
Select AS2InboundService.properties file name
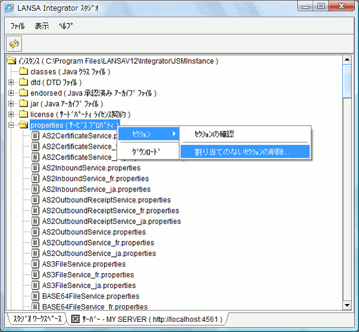point(91,168)
